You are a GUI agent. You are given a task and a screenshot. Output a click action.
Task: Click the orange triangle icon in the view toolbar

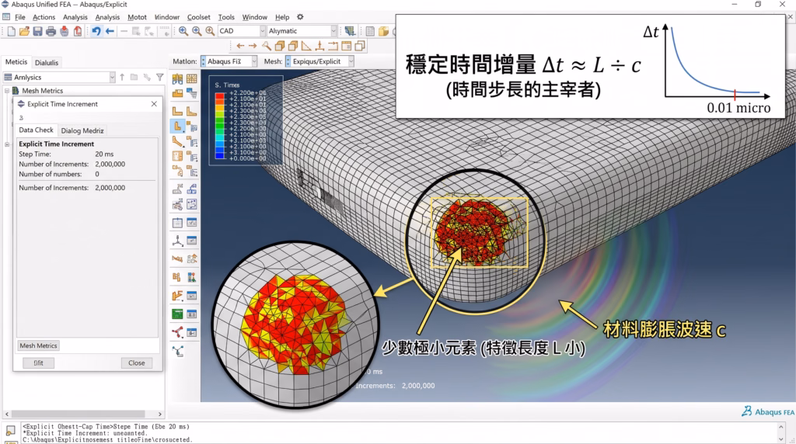point(306,46)
